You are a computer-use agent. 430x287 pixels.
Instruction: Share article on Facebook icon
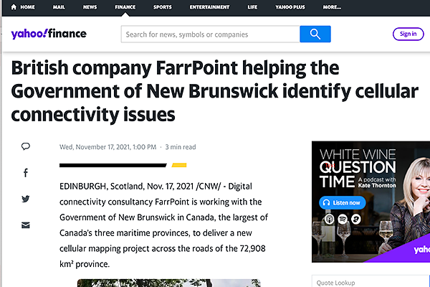click(x=26, y=173)
